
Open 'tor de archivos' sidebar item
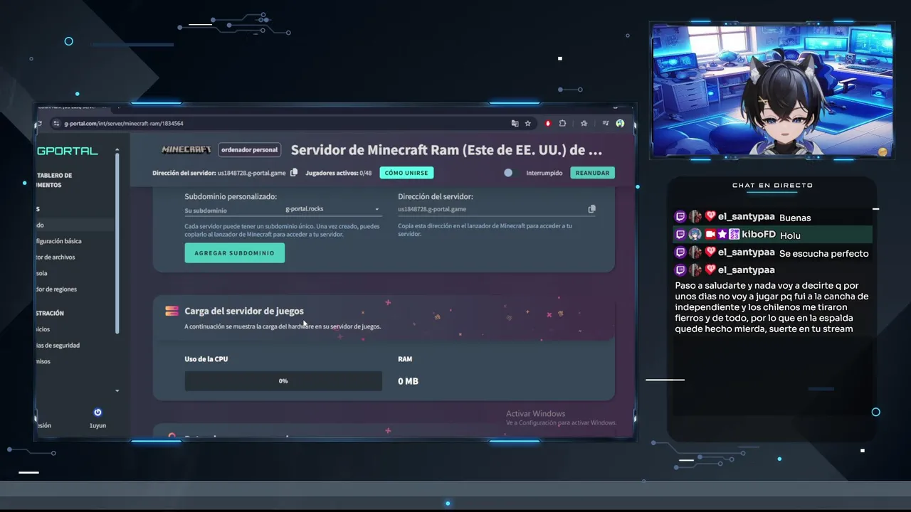(x=56, y=257)
